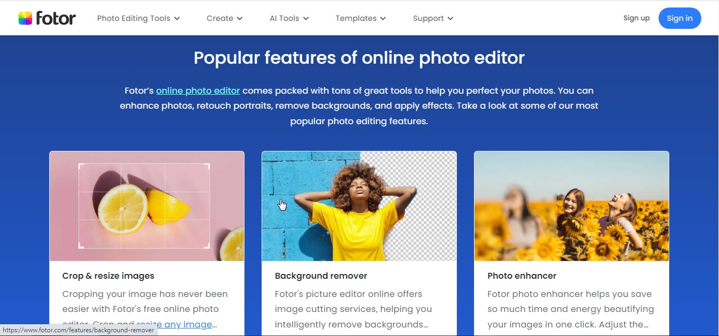Click the Photo enhancer card description text
Image resolution: width=719 pixels, height=336 pixels.
[x=571, y=309]
